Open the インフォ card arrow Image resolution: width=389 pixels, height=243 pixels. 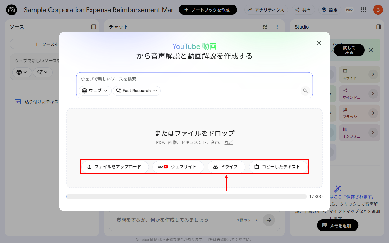373,133
